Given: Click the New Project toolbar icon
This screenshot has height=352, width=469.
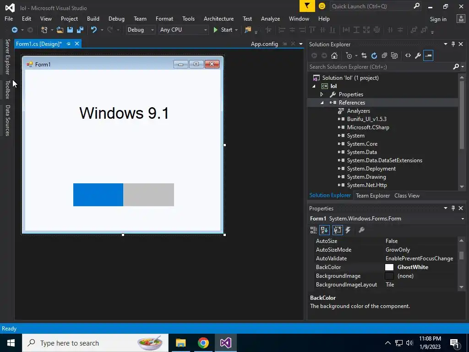Looking at the screenshot, I should pyautogui.click(x=44, y=30).
